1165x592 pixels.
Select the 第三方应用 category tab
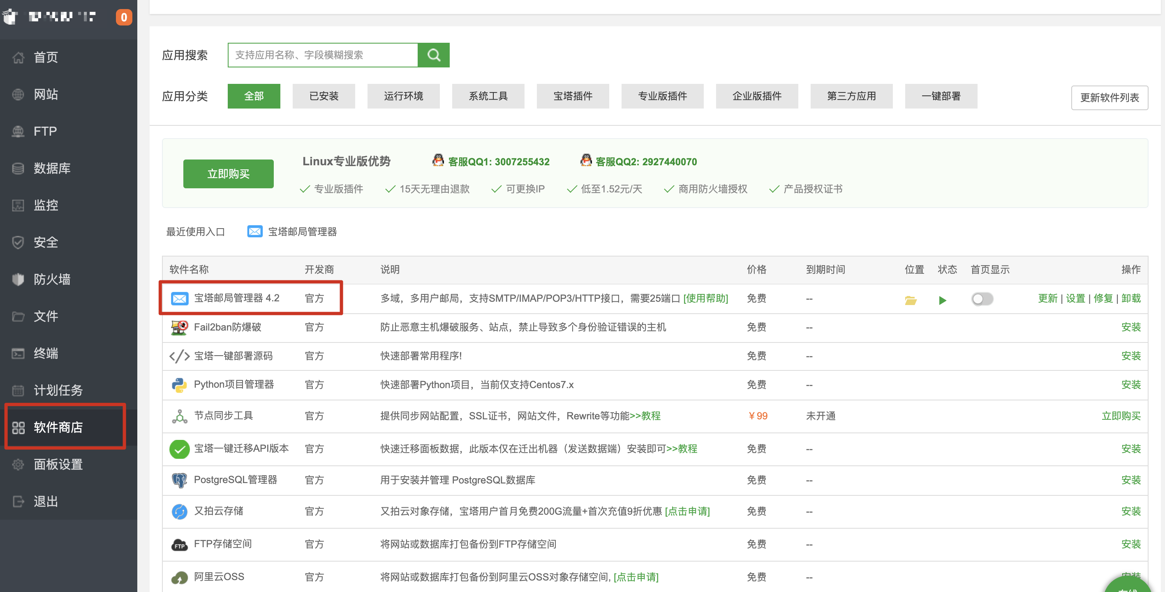click(x=851, y=96)
